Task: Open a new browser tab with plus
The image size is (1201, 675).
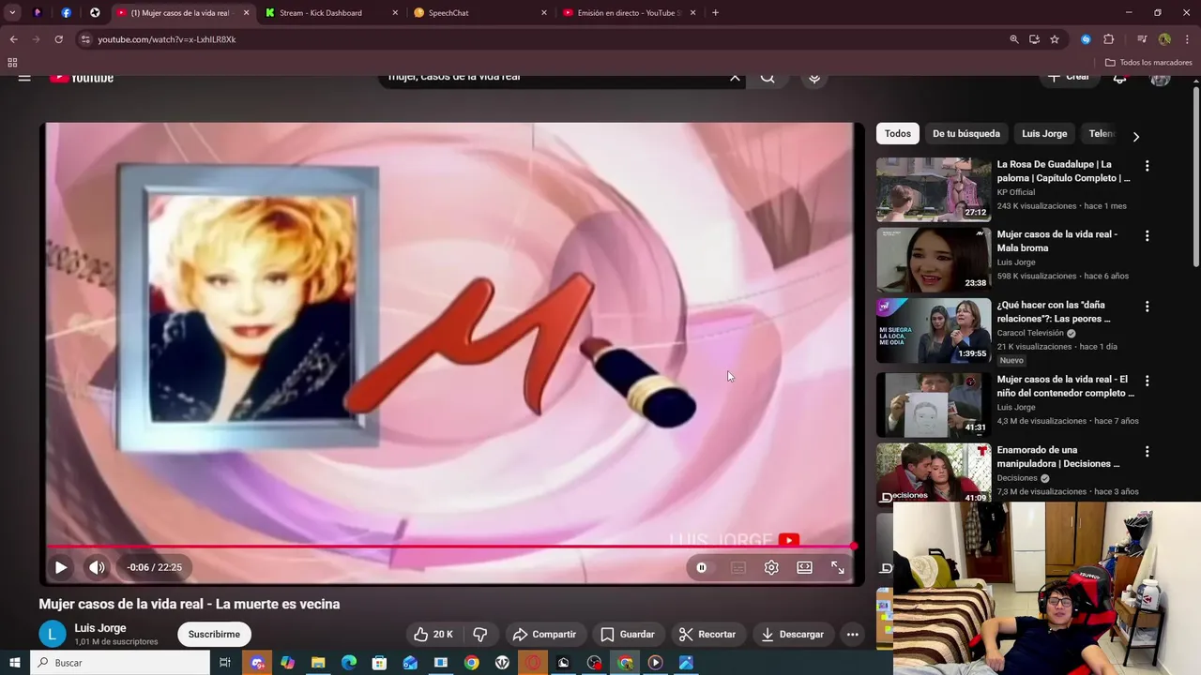Action: pos(715,13)
